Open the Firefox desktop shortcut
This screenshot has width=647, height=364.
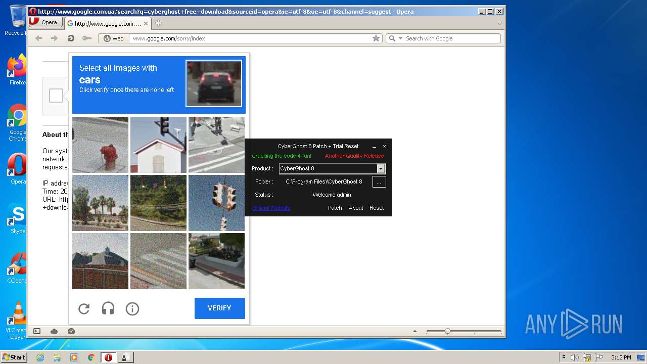tap(17, 70)
